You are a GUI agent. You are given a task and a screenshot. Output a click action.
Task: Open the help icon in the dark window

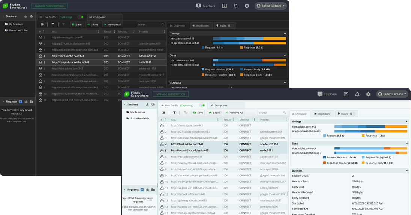pos(224,6)
